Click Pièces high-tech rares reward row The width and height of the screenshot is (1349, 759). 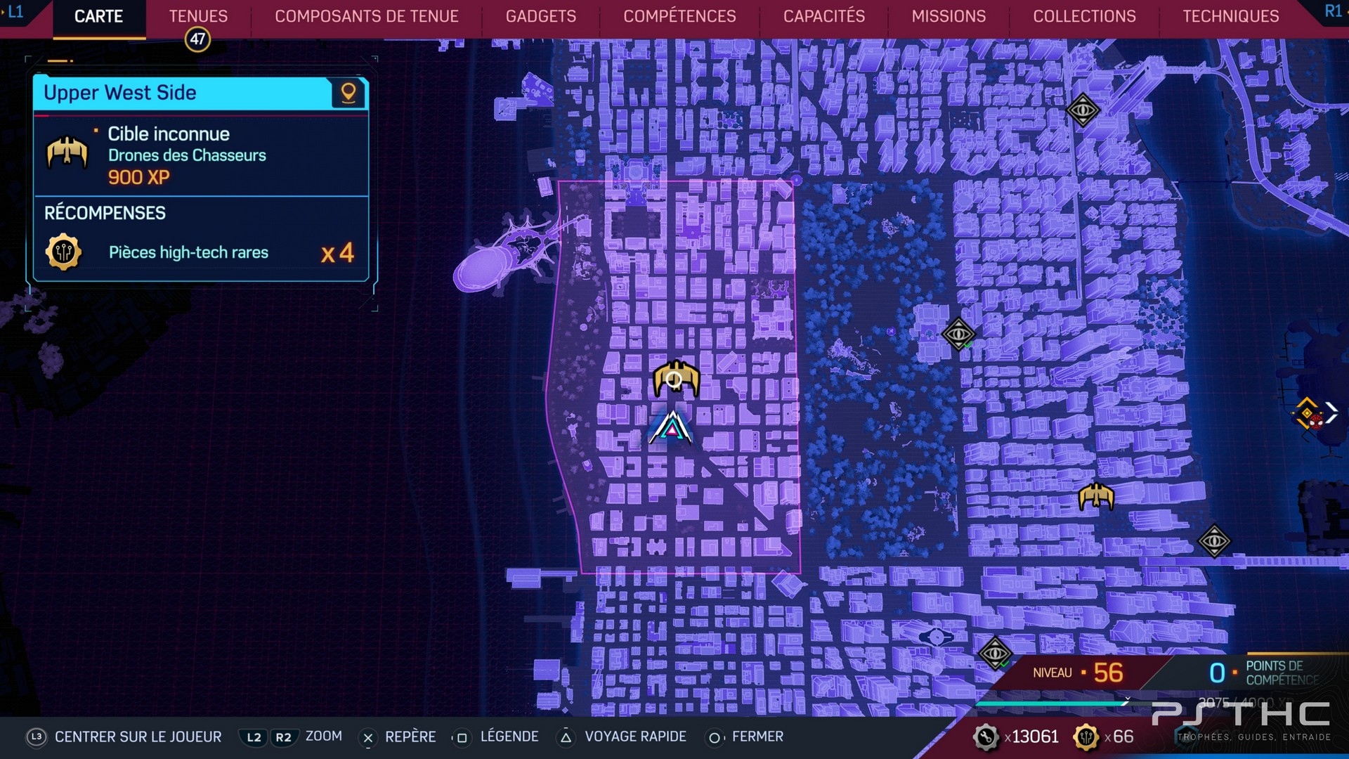click(x=201, y=252)
